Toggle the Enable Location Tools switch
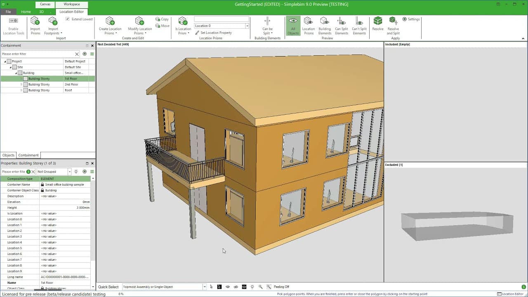 click(14, 21)
